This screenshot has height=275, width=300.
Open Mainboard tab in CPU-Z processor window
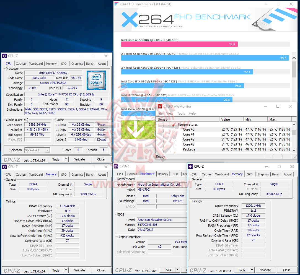click(x=36, y=63)
